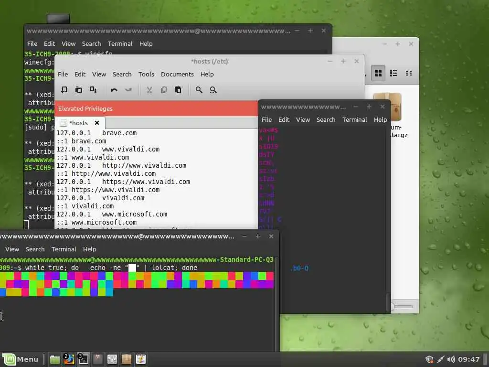Screen dimensions: 489x367
Task: Open Edit menu in the winecfg terminal
Action: pyautogui.click(x=49, y=43)
